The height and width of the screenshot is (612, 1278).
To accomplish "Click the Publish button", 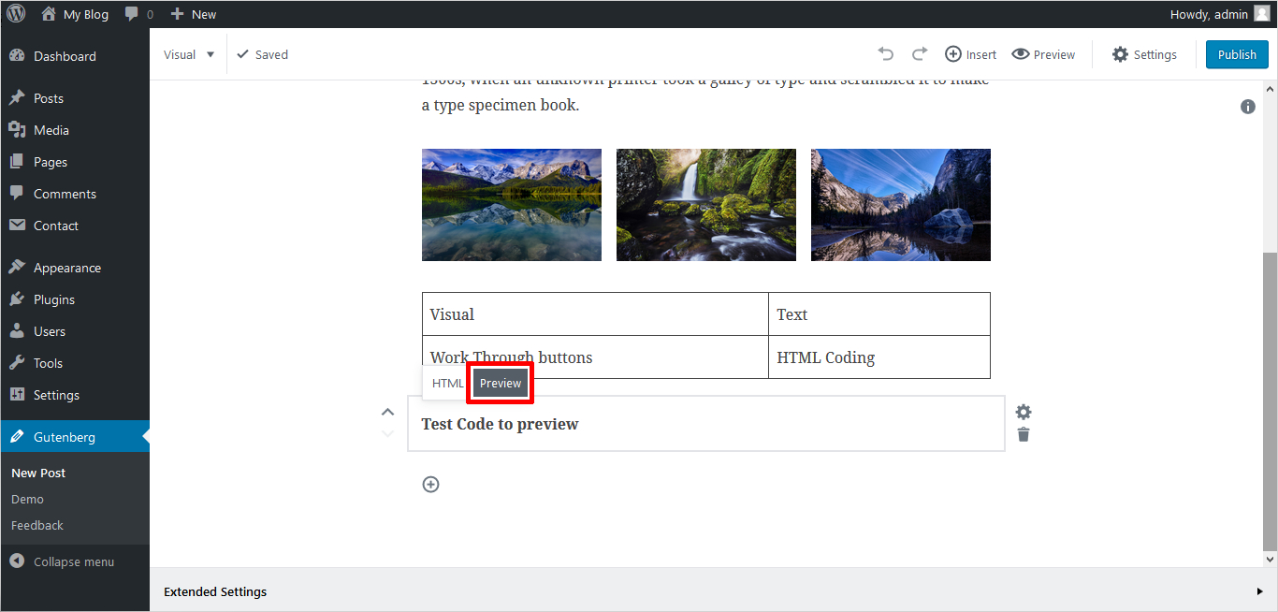I will [x=1236, y=54].
